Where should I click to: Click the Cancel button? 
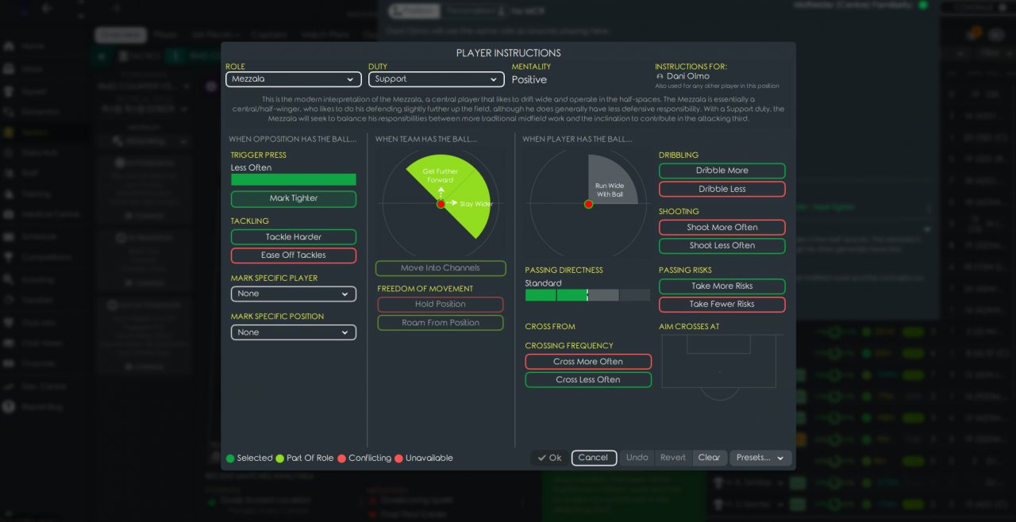[x=594, y=458]
